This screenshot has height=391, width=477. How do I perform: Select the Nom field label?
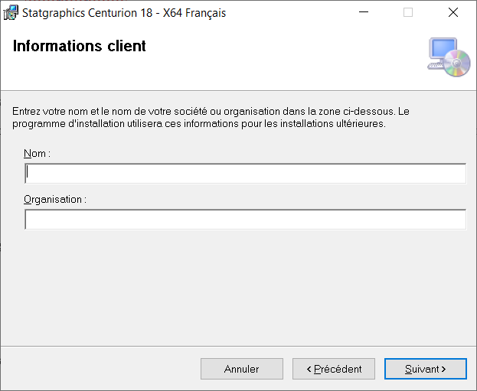(x=37, y=154)
